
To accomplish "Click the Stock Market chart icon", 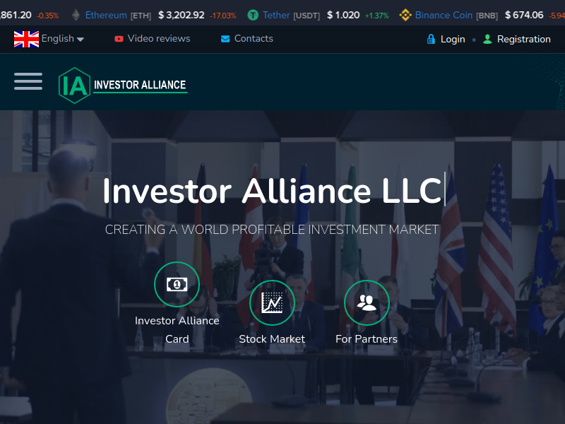I will pos(272,302).
